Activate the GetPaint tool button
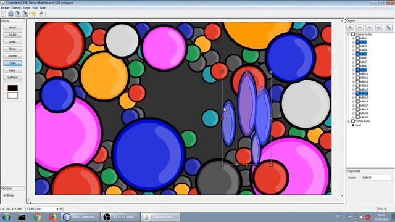The height and width of the screenshot is (222, 395). point(12,78)
